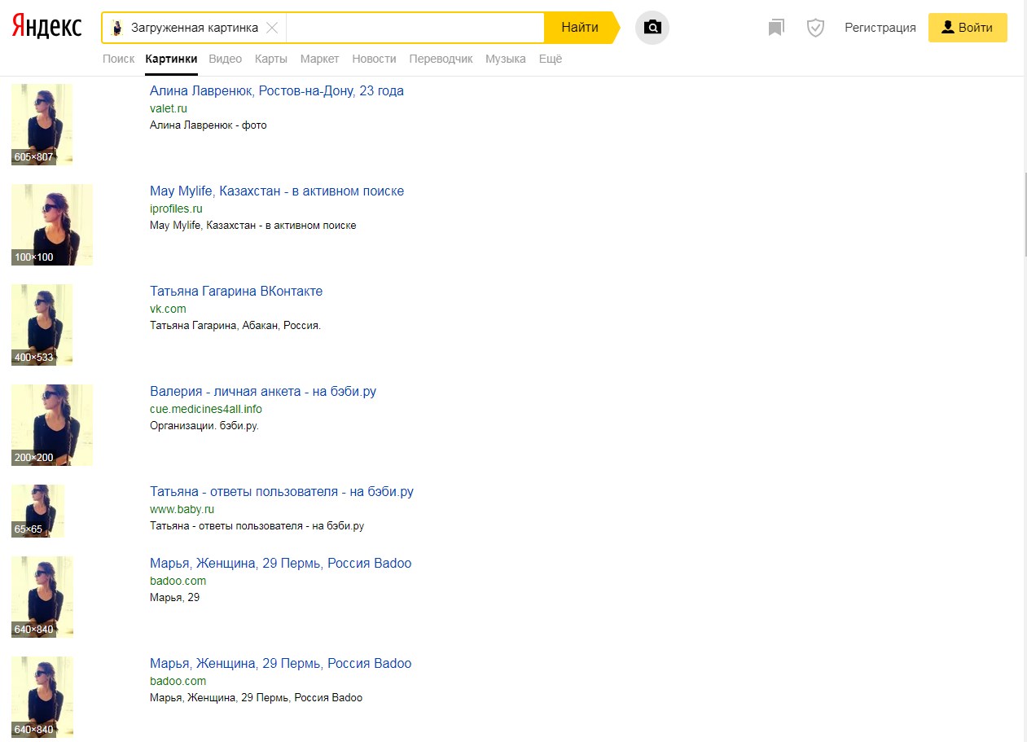Visit the vk.com source link
1027x742 pixels.
(x=168, y=309)
